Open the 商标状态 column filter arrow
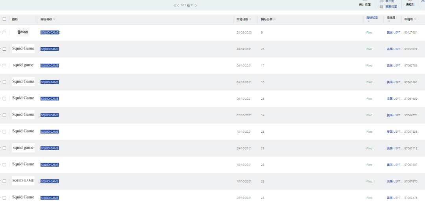Viewport: 425px width, 209px height. click(x=368, y=21)
